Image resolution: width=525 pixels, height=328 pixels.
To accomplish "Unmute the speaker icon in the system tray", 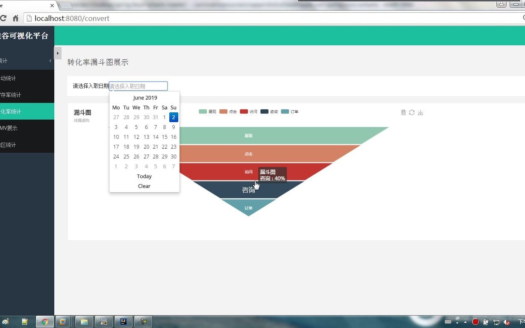I will [507, 322].
